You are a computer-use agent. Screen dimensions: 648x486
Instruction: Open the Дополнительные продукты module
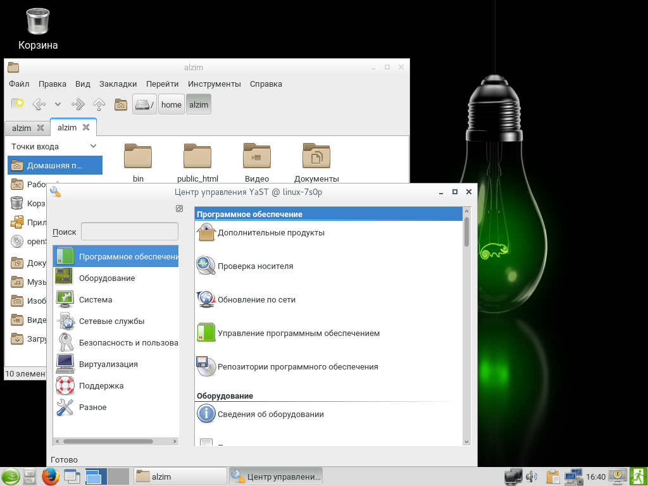(x=270, y=233)
